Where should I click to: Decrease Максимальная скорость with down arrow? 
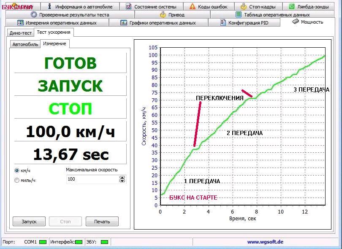(x=122, y=181)
